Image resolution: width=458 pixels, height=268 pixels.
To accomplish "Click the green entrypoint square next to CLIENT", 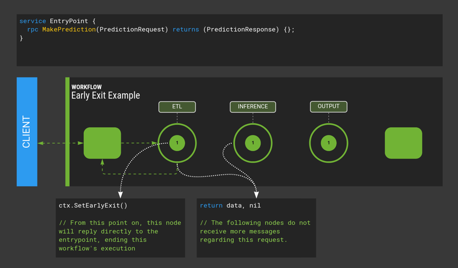I will [102, 143].
